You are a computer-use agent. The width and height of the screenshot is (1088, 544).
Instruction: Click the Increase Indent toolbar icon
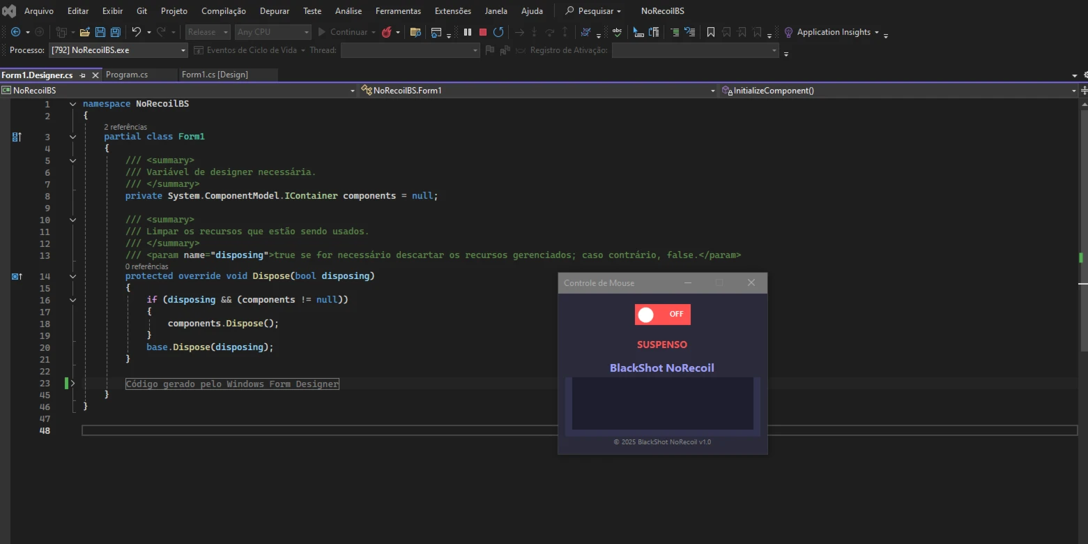675,32
